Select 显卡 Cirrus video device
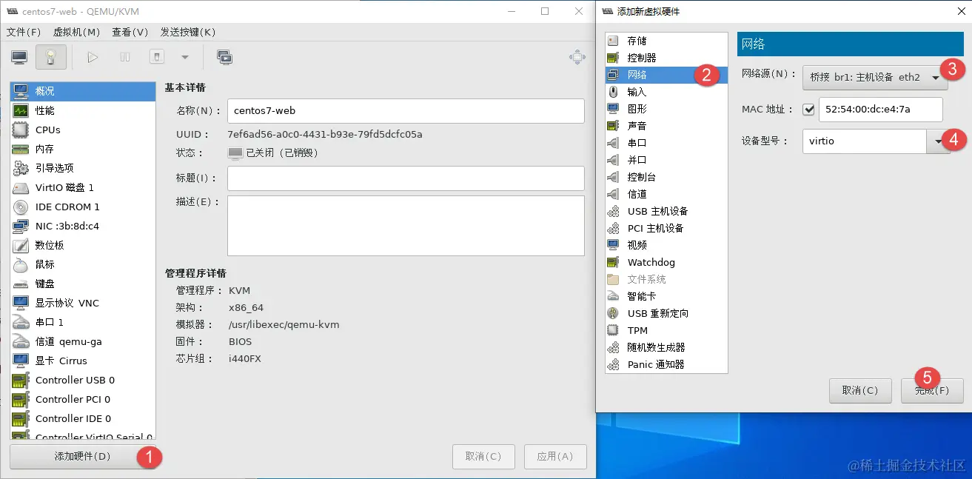Viewport: 972px width, 479px height. (x=83, y=361)
